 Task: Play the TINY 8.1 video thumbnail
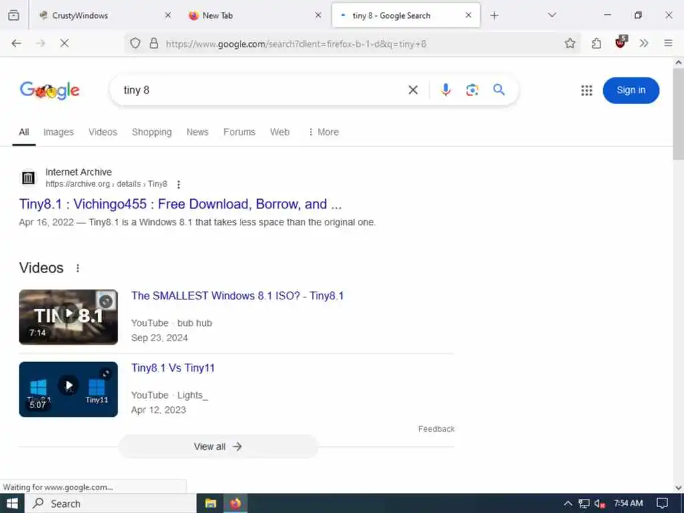click(x=69, y=317)
